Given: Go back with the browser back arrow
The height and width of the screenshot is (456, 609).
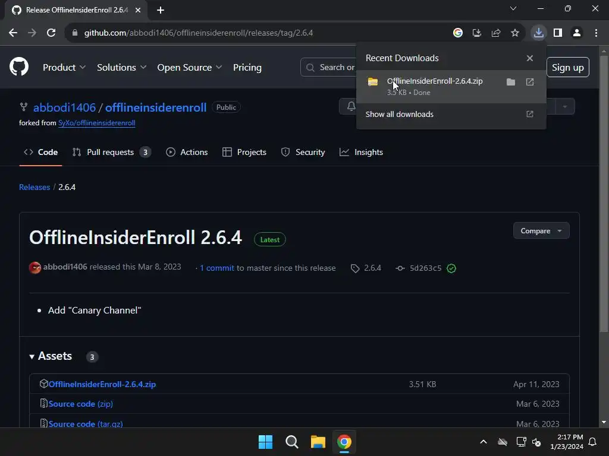Looking at the screenshot, I should (13, 33).
